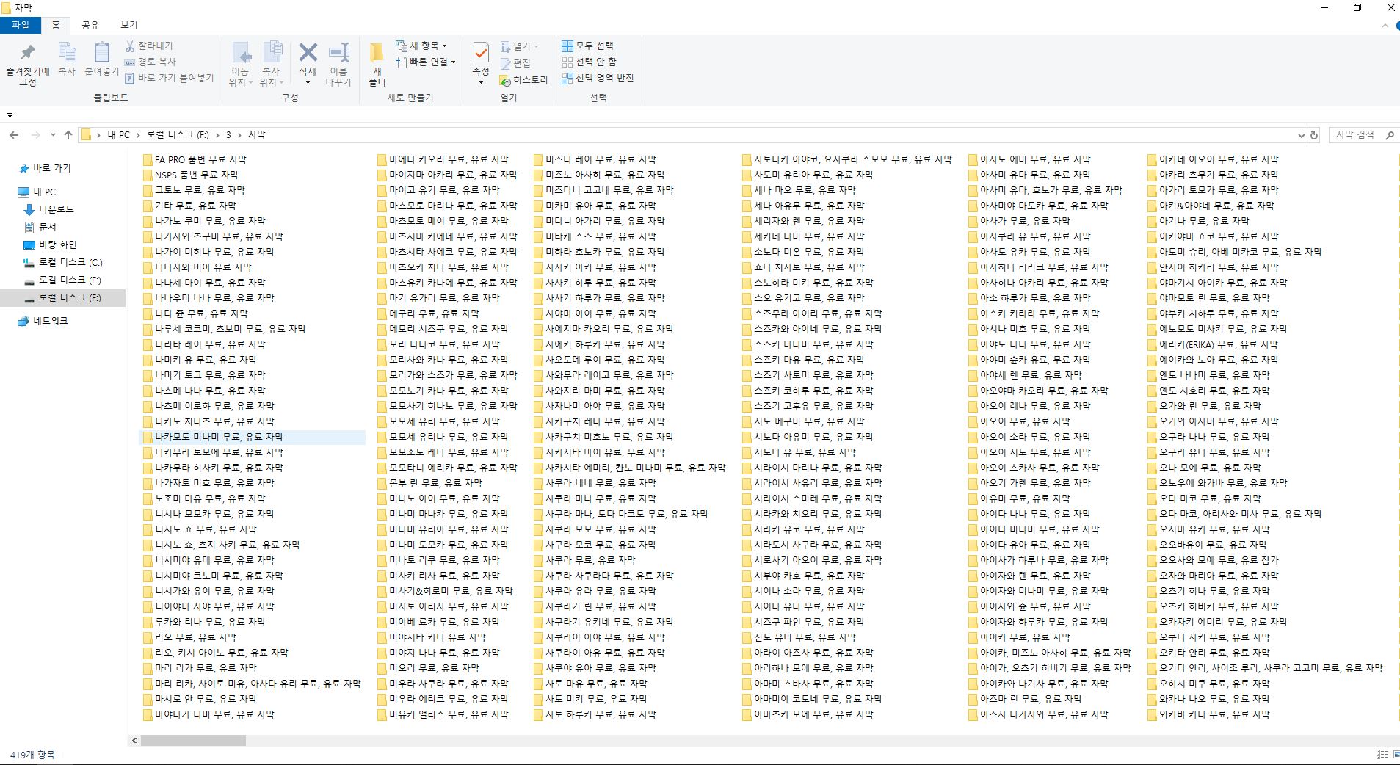Click the 3 breadcrumb in address bar

point(228,135)
